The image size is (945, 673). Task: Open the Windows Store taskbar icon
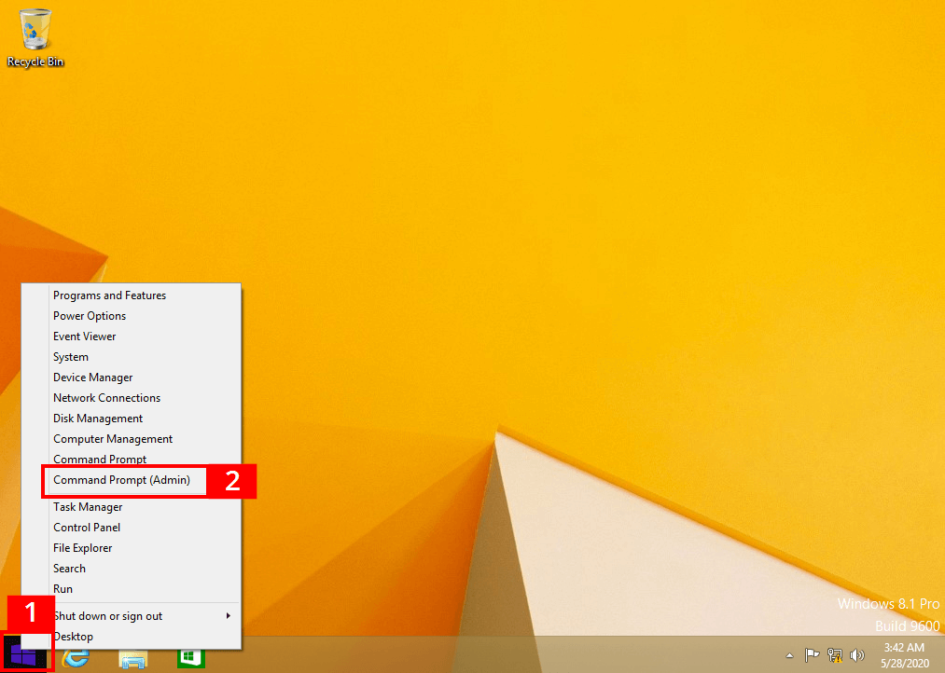pos(191,656)
